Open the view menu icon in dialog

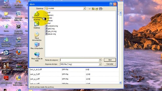pyautogui.click(x=101, y=9)
